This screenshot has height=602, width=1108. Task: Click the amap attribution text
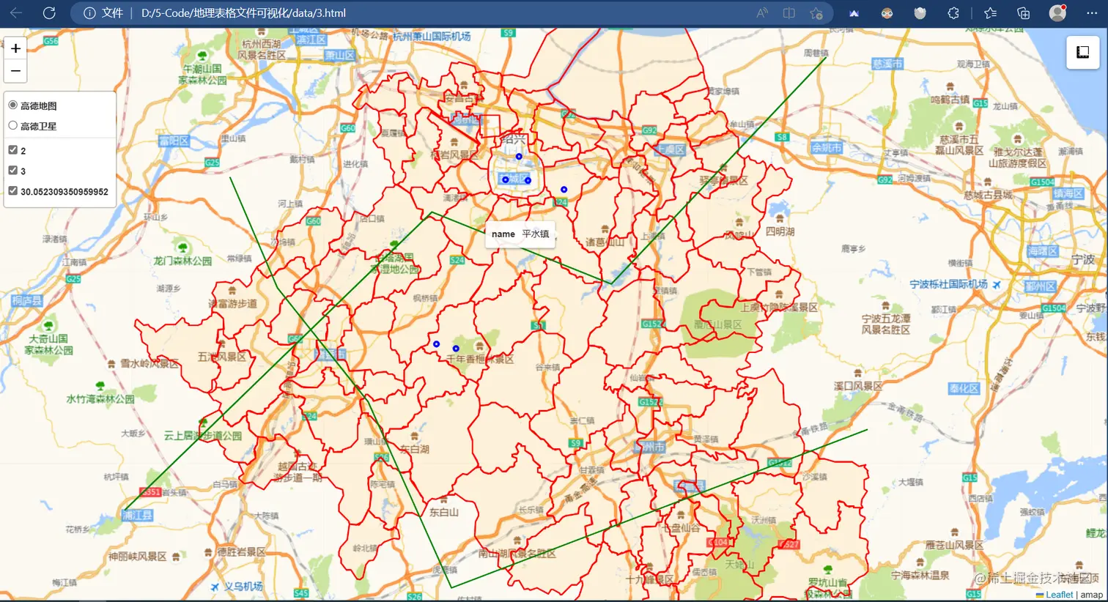(1091, 595)
